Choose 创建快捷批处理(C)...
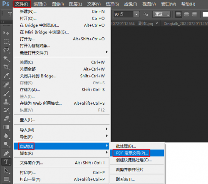The image size is (208, 184). (137, 160)
